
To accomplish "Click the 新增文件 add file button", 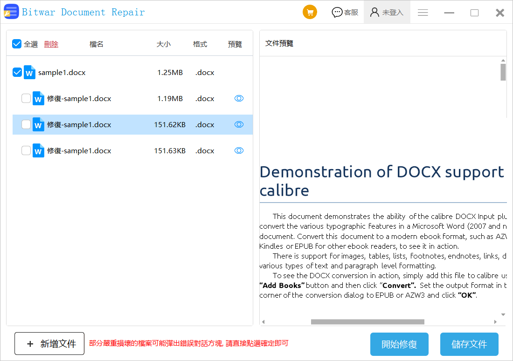I will 49,343.
